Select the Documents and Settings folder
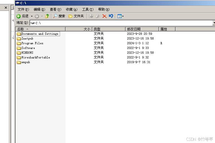The width and height of the screenshot is (215, 143). 40,34
